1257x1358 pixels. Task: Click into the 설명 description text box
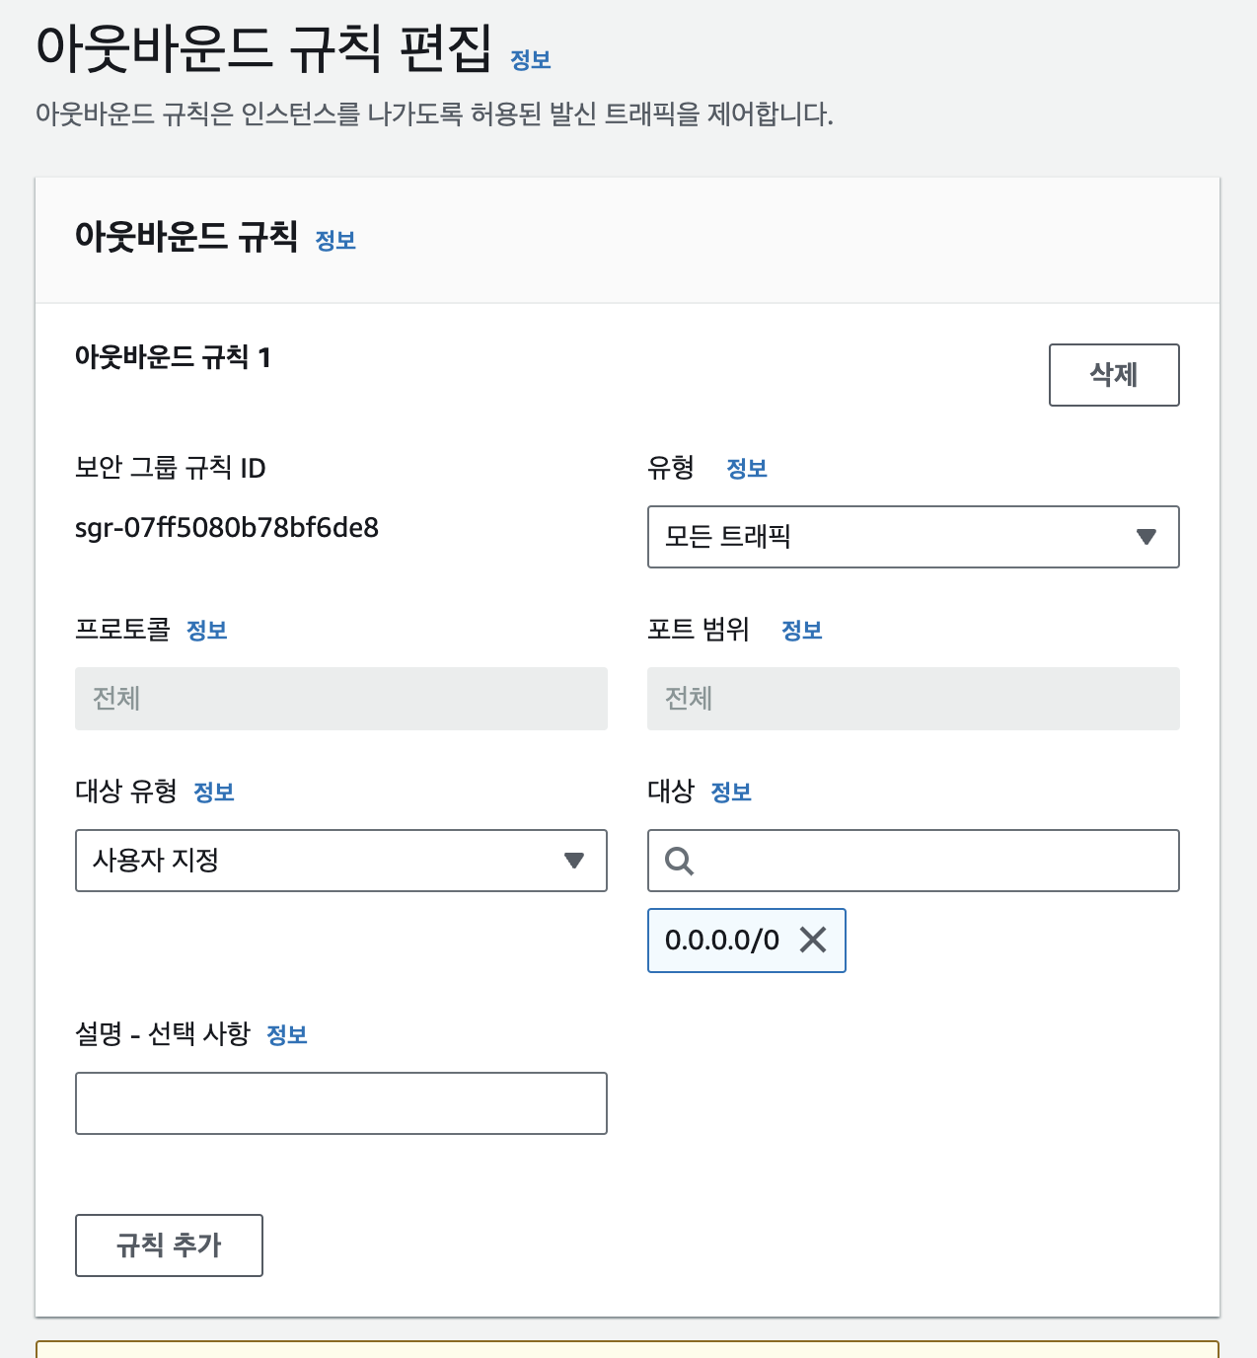tap(340, 1103)
